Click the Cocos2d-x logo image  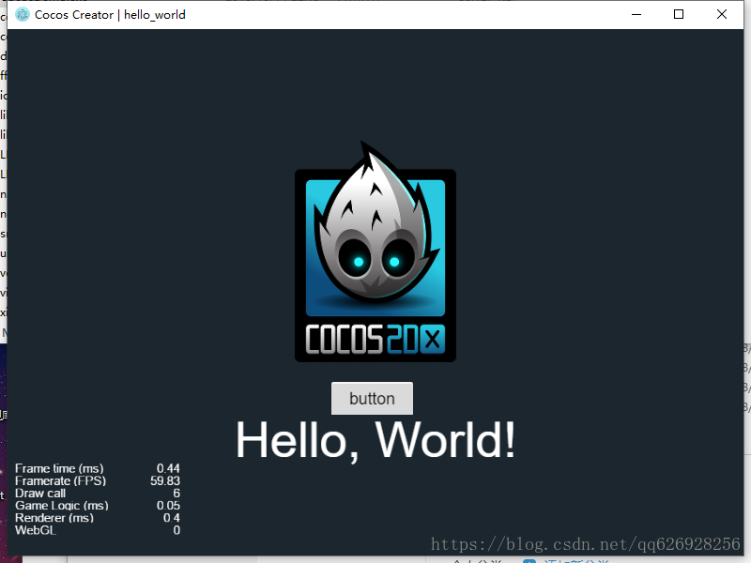[x=375, y=251]
